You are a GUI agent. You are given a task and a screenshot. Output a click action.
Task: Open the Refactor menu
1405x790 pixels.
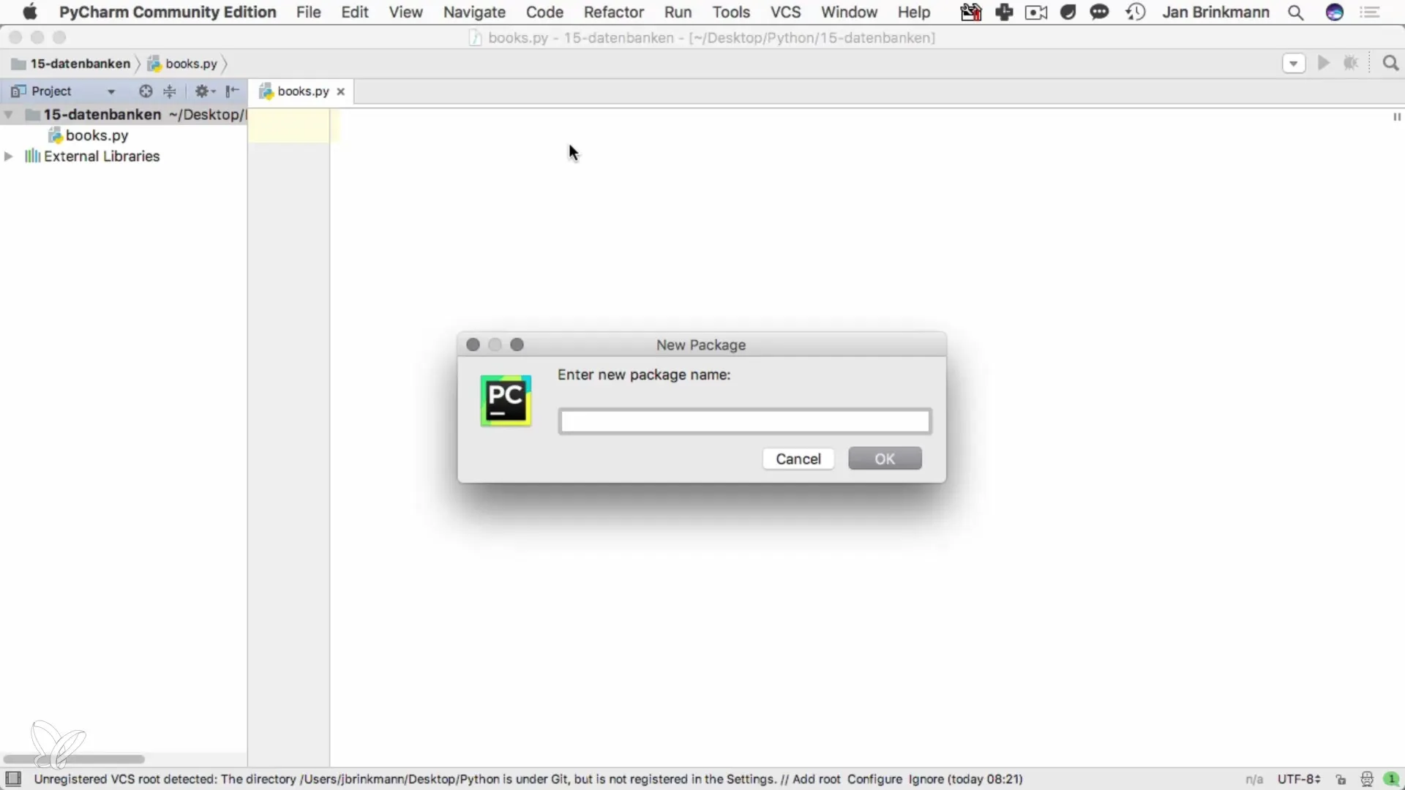click(613, 12)
